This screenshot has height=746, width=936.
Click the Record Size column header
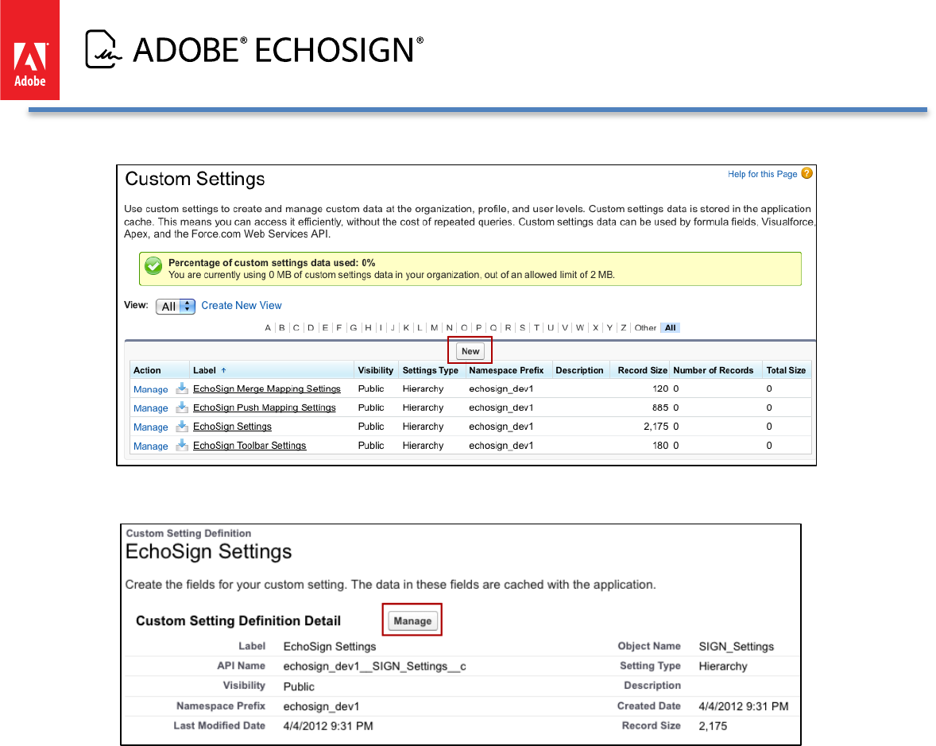coord(642,370)
